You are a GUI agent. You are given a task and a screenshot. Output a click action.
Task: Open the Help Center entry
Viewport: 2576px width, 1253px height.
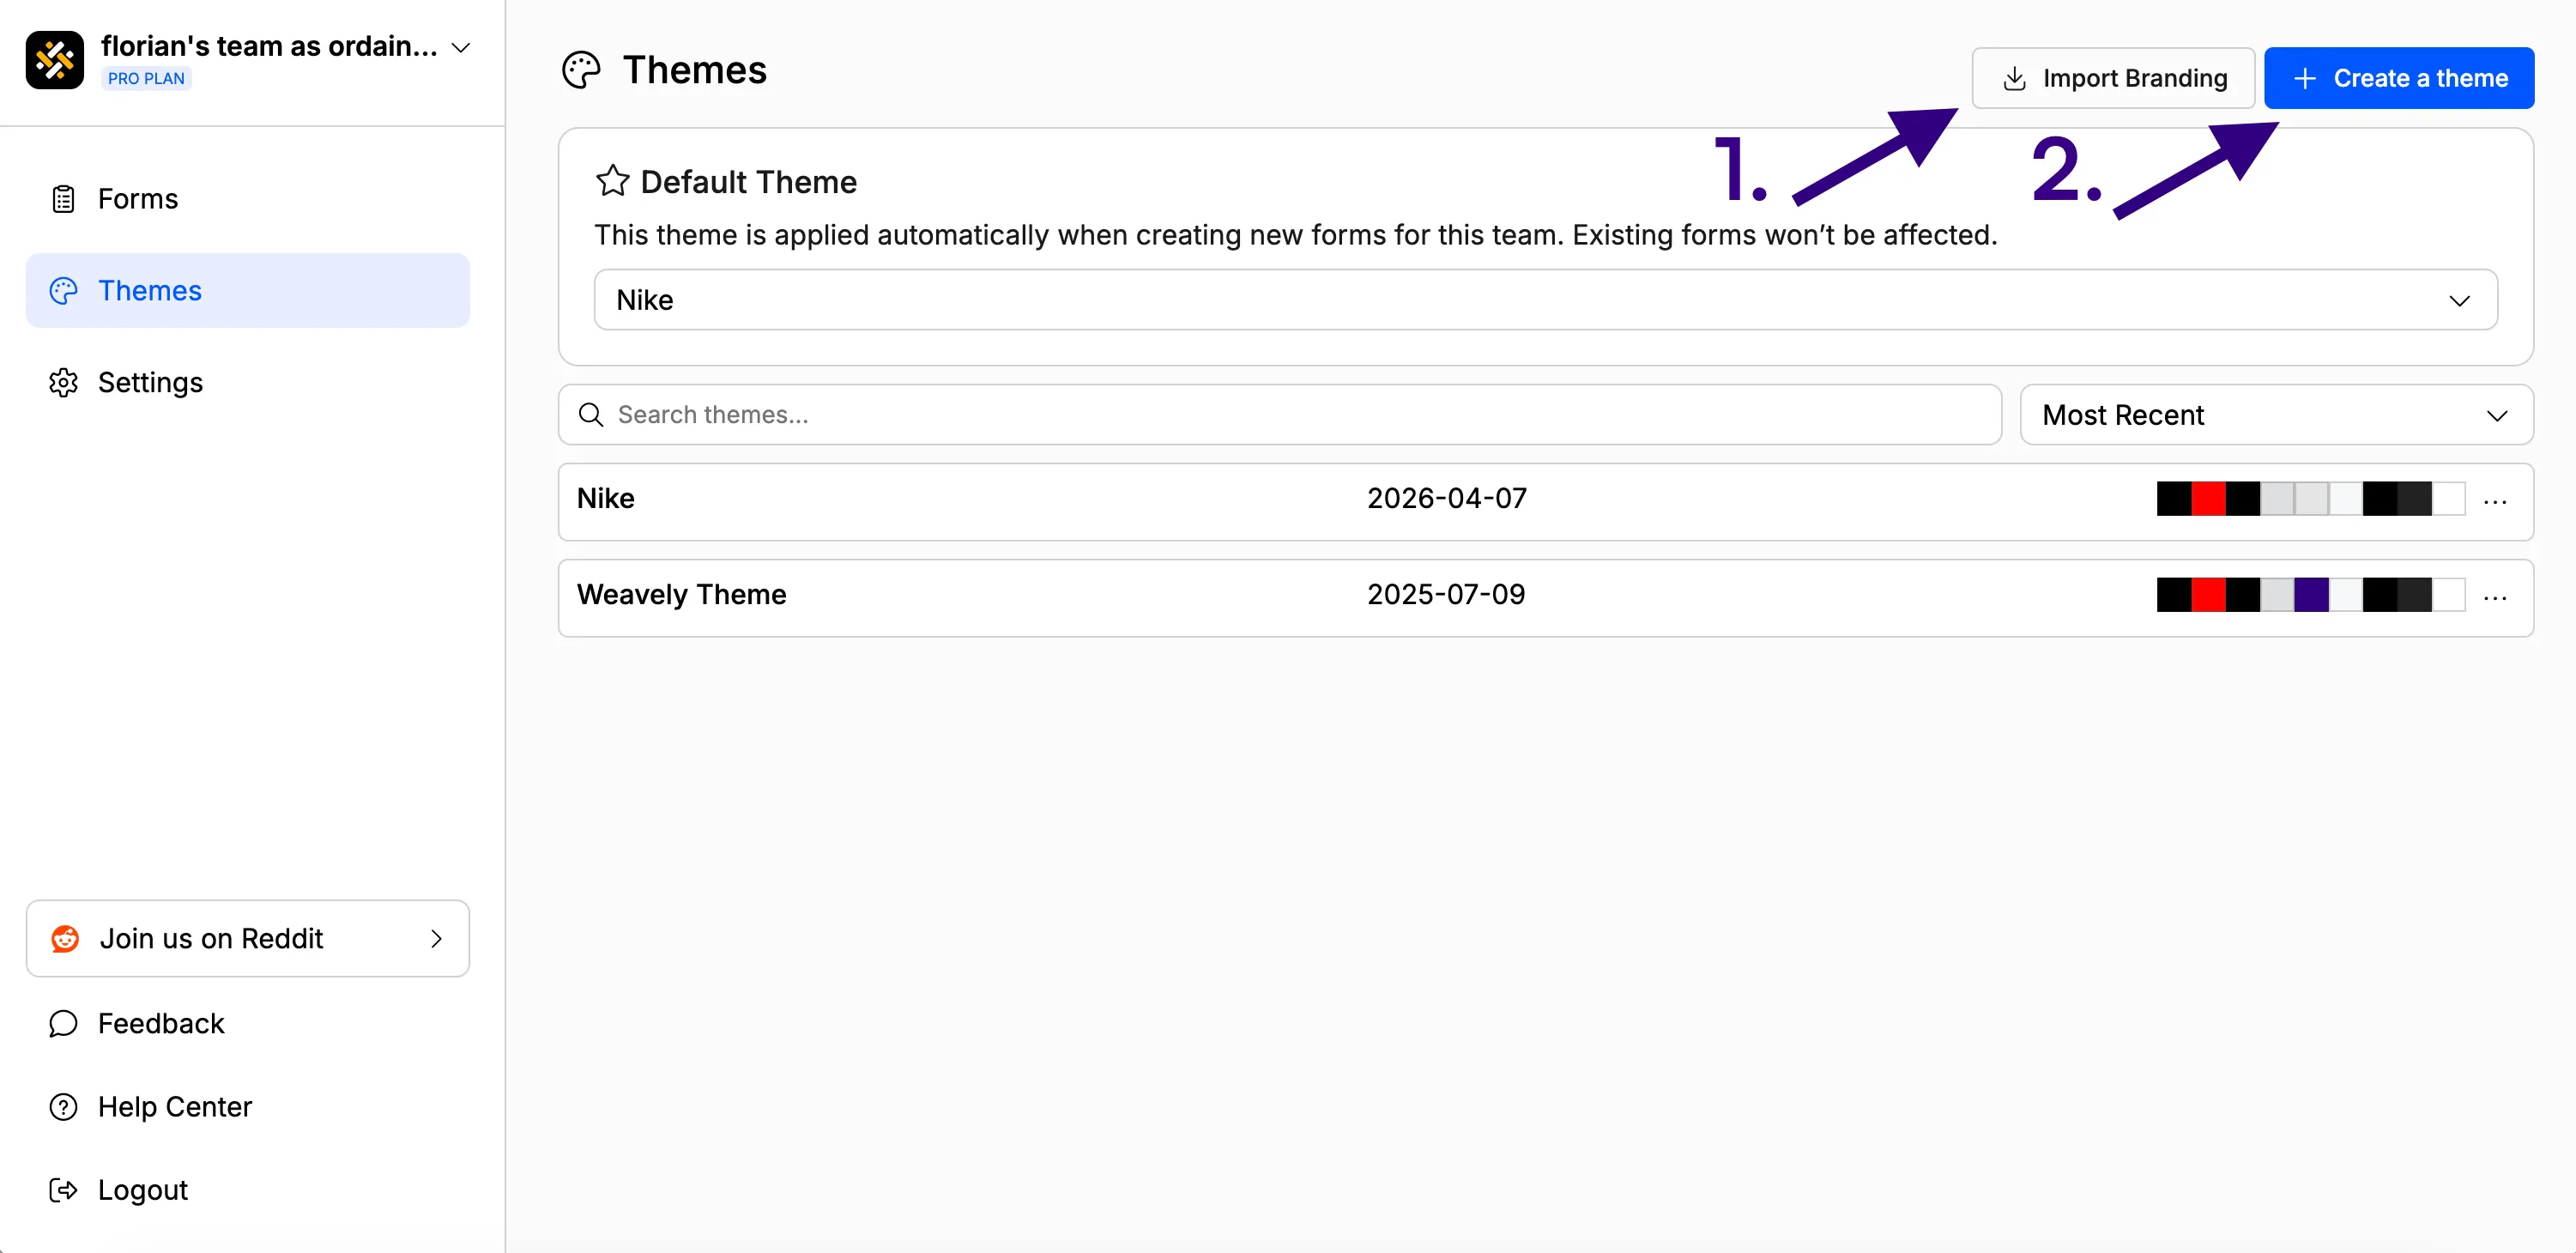(175, 1106)
